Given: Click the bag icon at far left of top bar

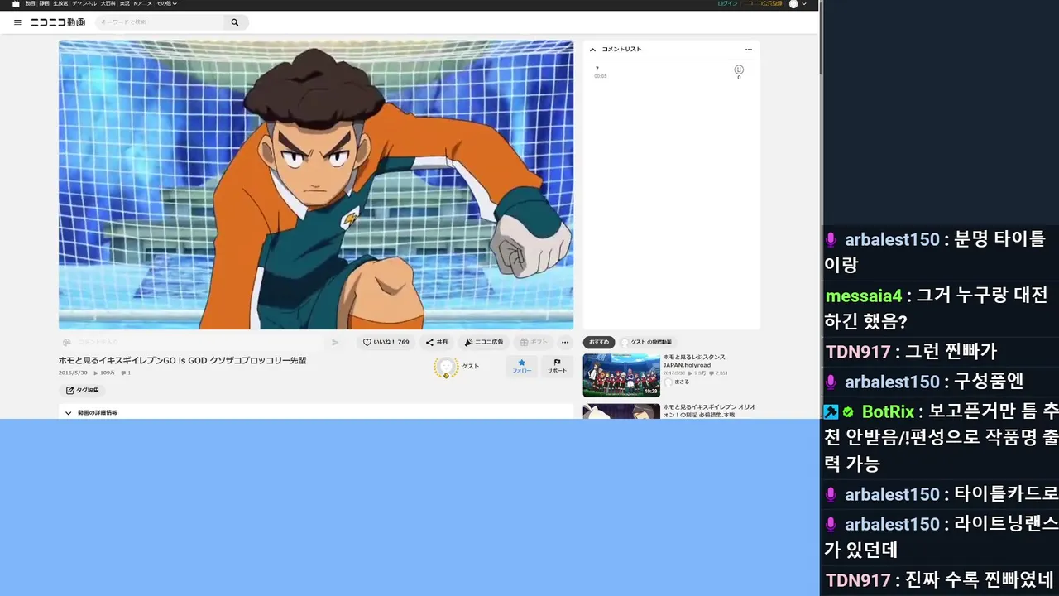Looking at the screenshot, I should 16,3.
